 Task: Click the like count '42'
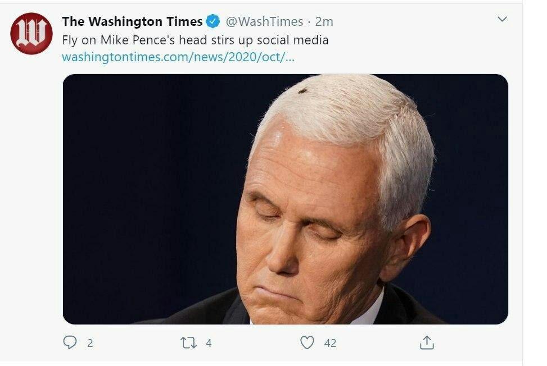coord(330,343)
